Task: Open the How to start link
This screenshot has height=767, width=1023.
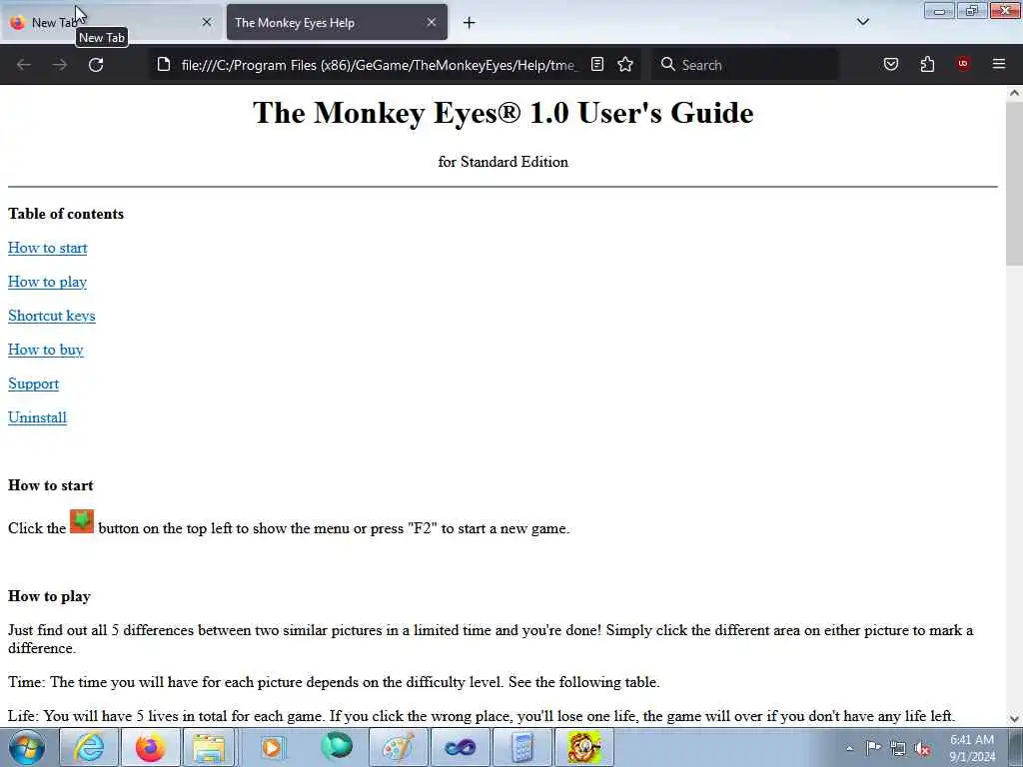Action: [48, 248]
